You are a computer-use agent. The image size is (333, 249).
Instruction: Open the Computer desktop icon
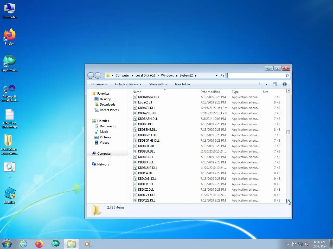(10, 11)
